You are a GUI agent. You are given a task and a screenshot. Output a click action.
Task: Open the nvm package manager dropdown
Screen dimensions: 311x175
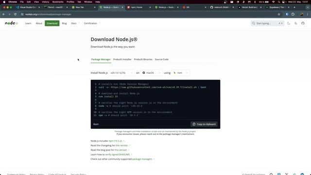[180, 73]
